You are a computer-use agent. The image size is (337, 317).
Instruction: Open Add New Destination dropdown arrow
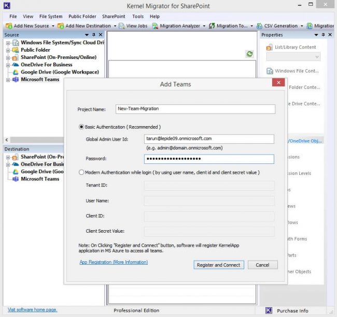[115, 26]
